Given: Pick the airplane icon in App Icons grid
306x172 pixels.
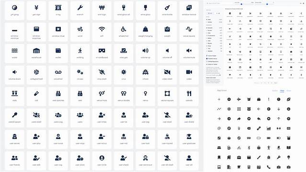Looking at the screenshot, I should pyautogui.click(x=238, y=99).
